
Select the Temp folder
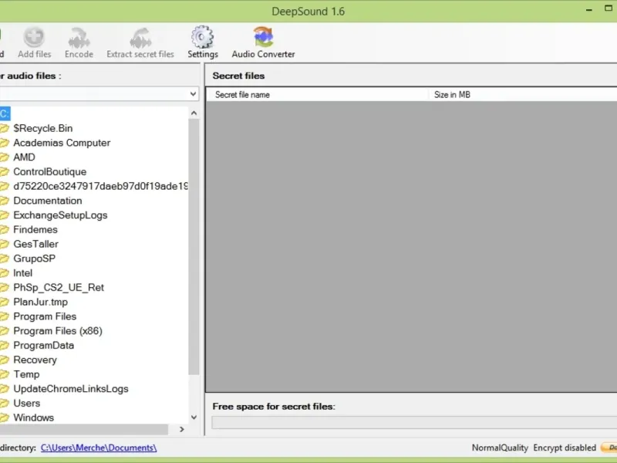point(26,374)
